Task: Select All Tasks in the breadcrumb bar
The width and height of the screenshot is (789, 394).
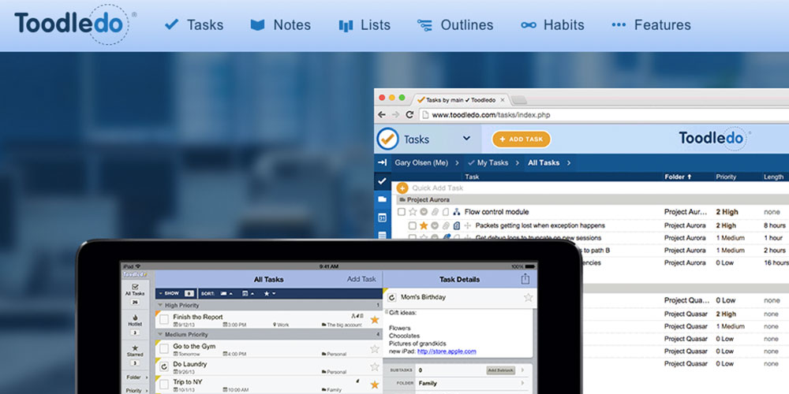Action: [x=544, y=163]
